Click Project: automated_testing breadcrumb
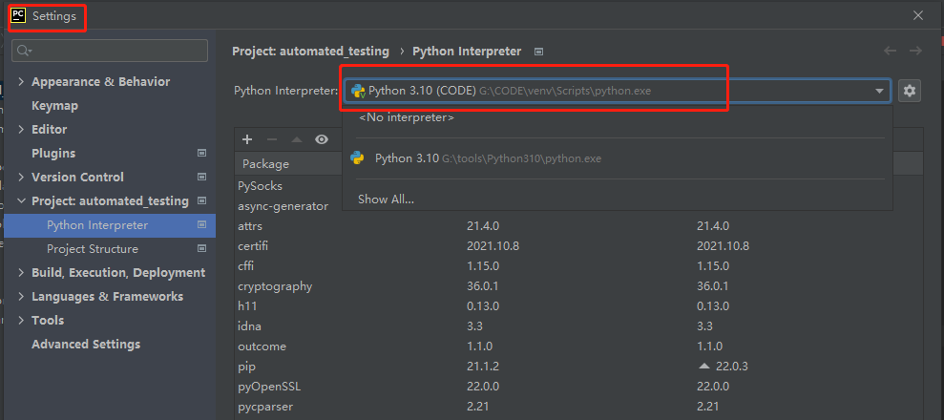The height and width of the screenshot is (420, 944). 310,52
